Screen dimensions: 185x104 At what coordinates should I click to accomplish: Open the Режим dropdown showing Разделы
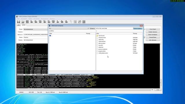(x=36, y=37)
